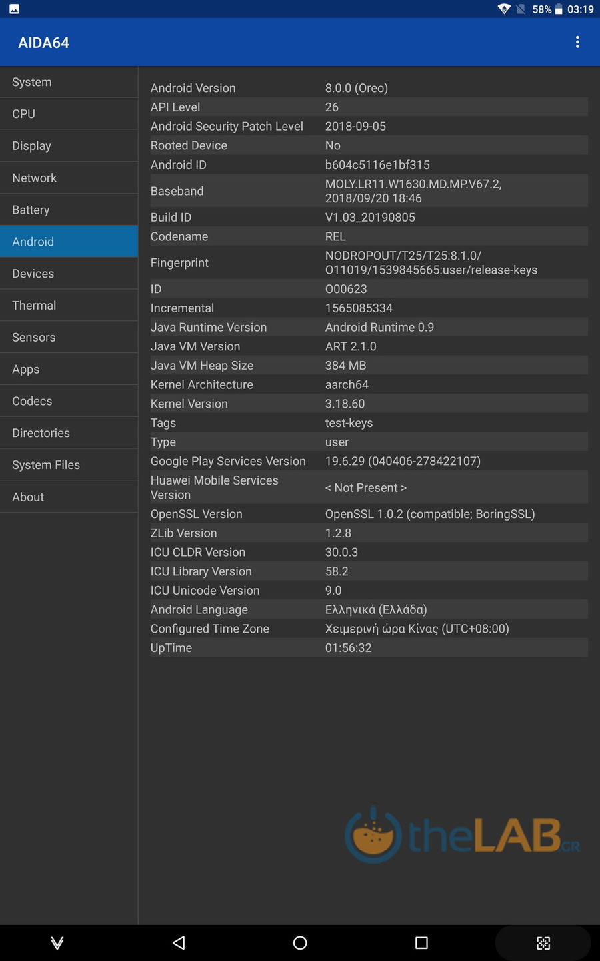Tap the screenshot capture icon
Image resolution: width=600 pixels, height=961 pixels.
(543, 943)
